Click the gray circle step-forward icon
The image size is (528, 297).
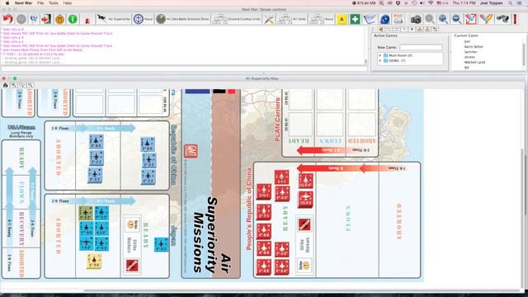pyautogui.click(x=21, y=19)
